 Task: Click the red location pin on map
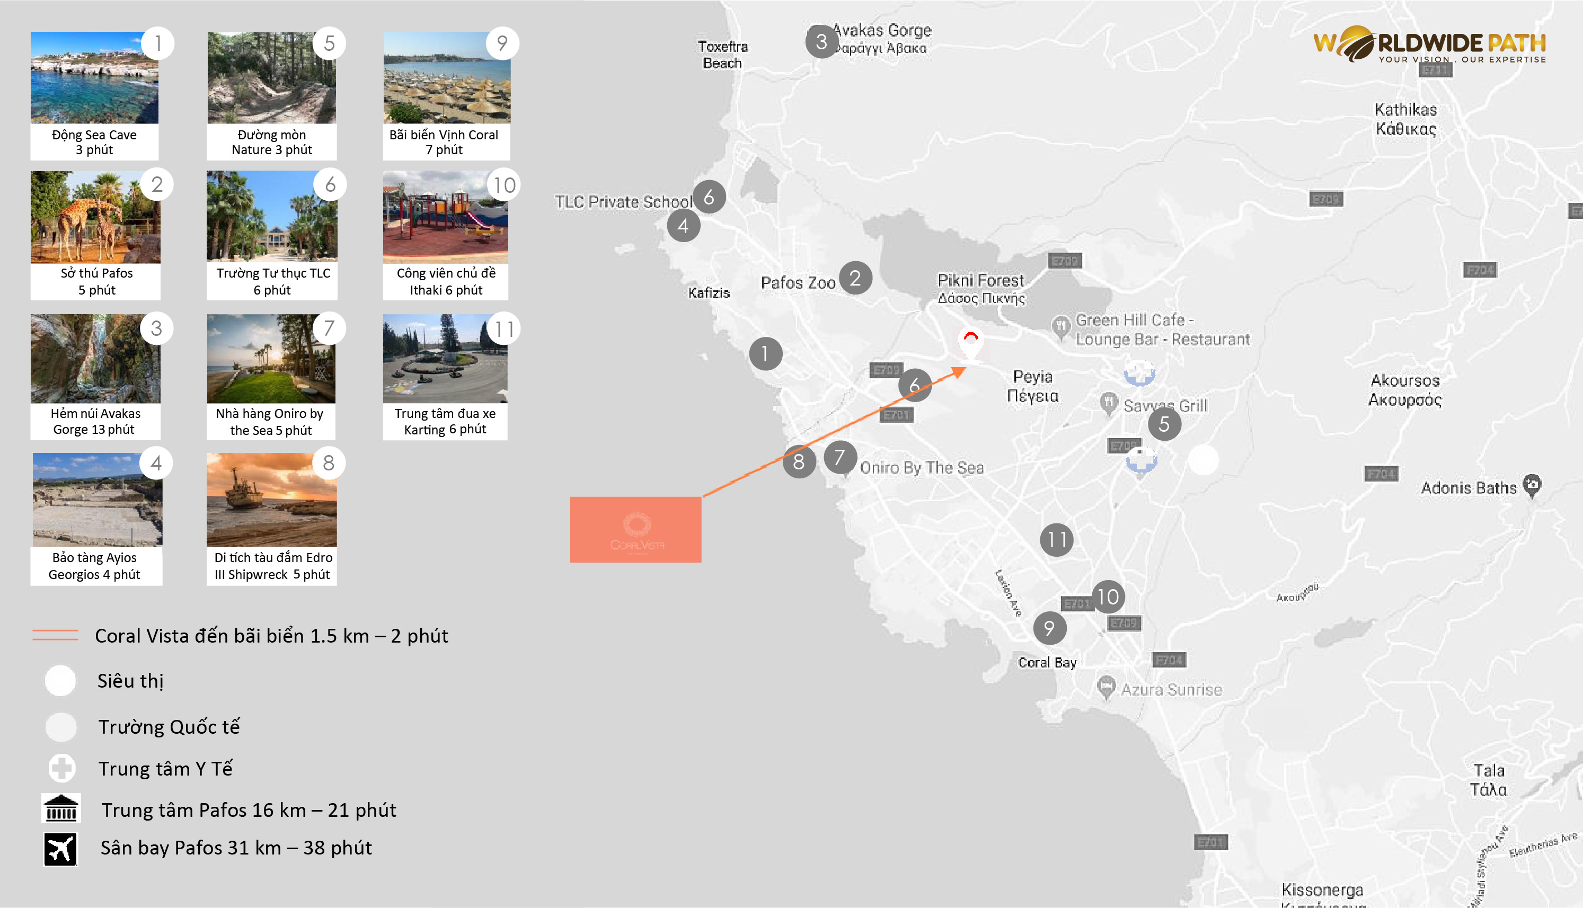[x=970, y=344]
